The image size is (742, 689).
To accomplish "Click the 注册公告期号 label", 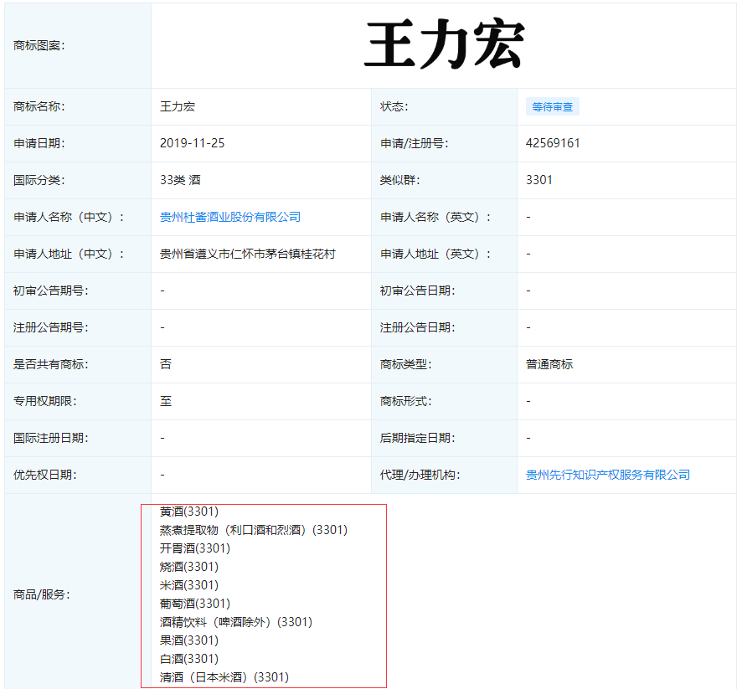I will (51, 327).
